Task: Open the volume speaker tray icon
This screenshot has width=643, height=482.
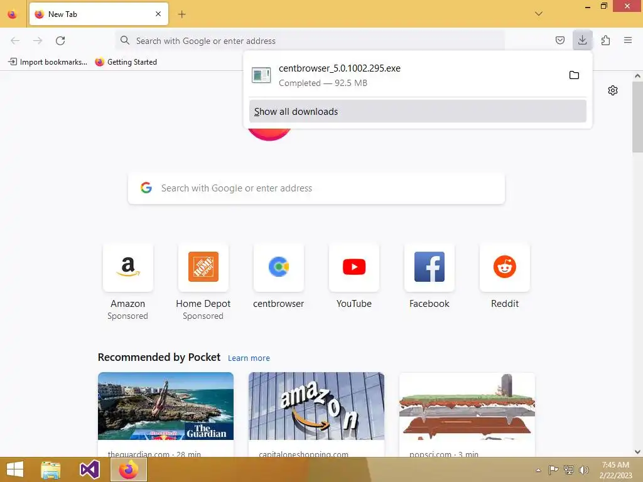Action: pos(584,469)
